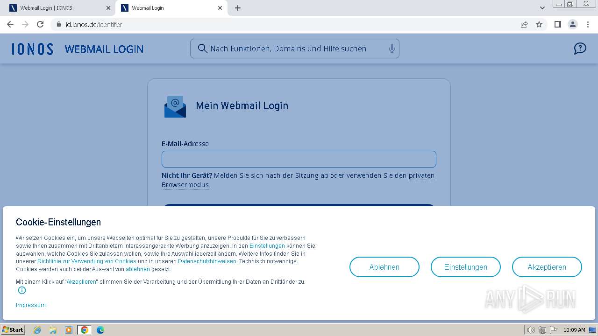The image size is (598, 336).
Task: Select the 'Webmail Login' tab
Action: click(171, 8)
